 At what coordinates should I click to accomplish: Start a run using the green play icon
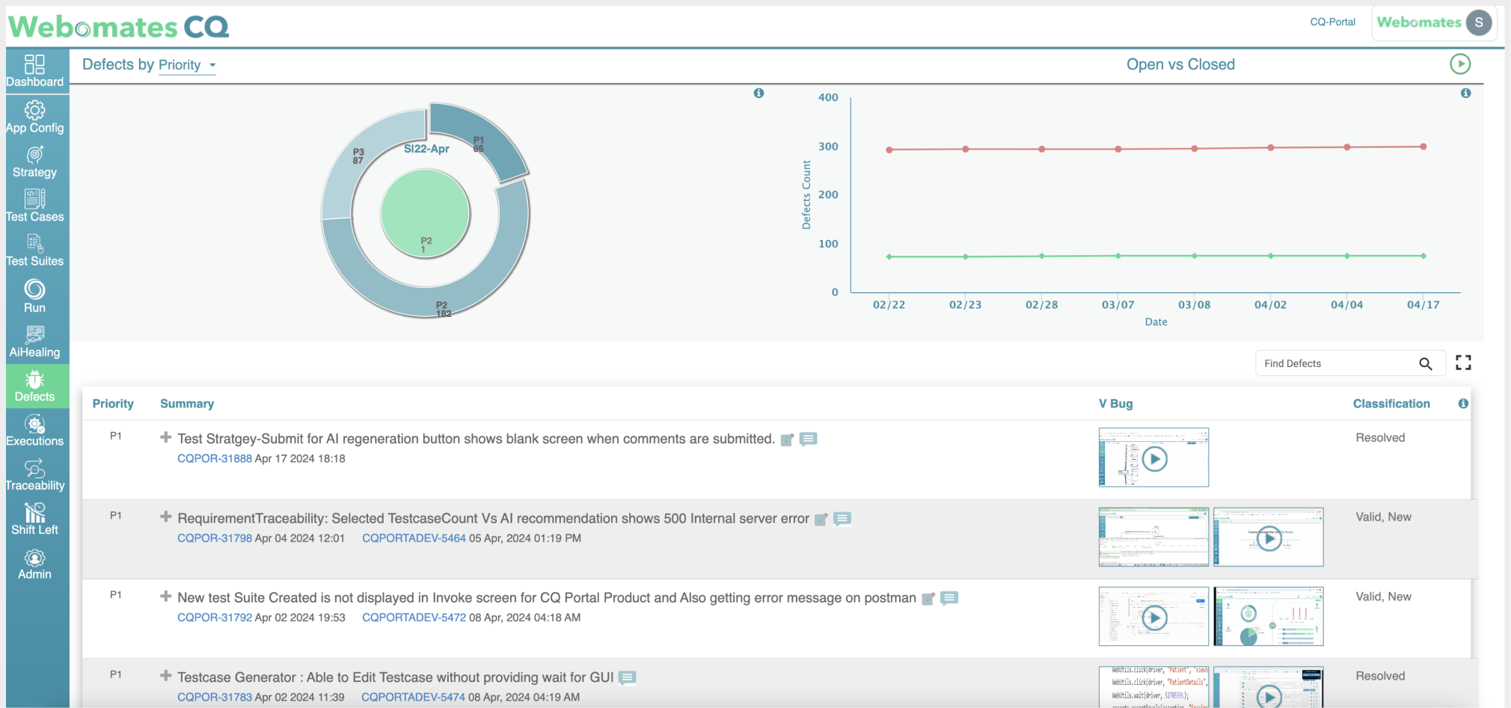pyautogui.click(x=1462, y=64)
